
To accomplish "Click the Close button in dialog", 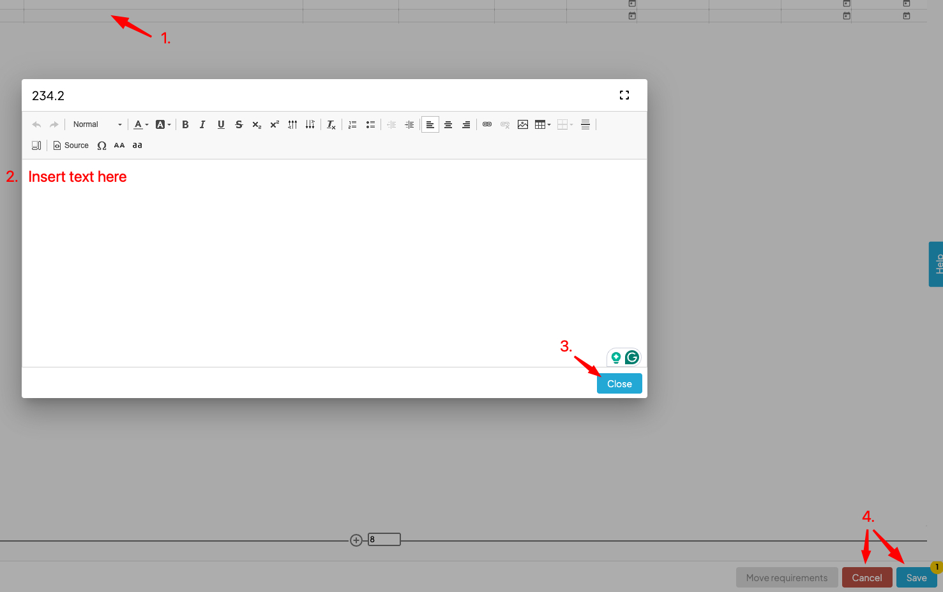I will tap(619, 383).
